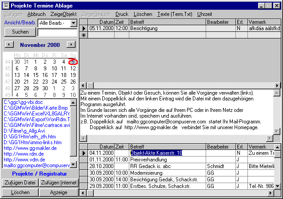Screen dimensions: 283x199
Task: Select row selector for 28.10.2000 row
Action: [84, 166]
